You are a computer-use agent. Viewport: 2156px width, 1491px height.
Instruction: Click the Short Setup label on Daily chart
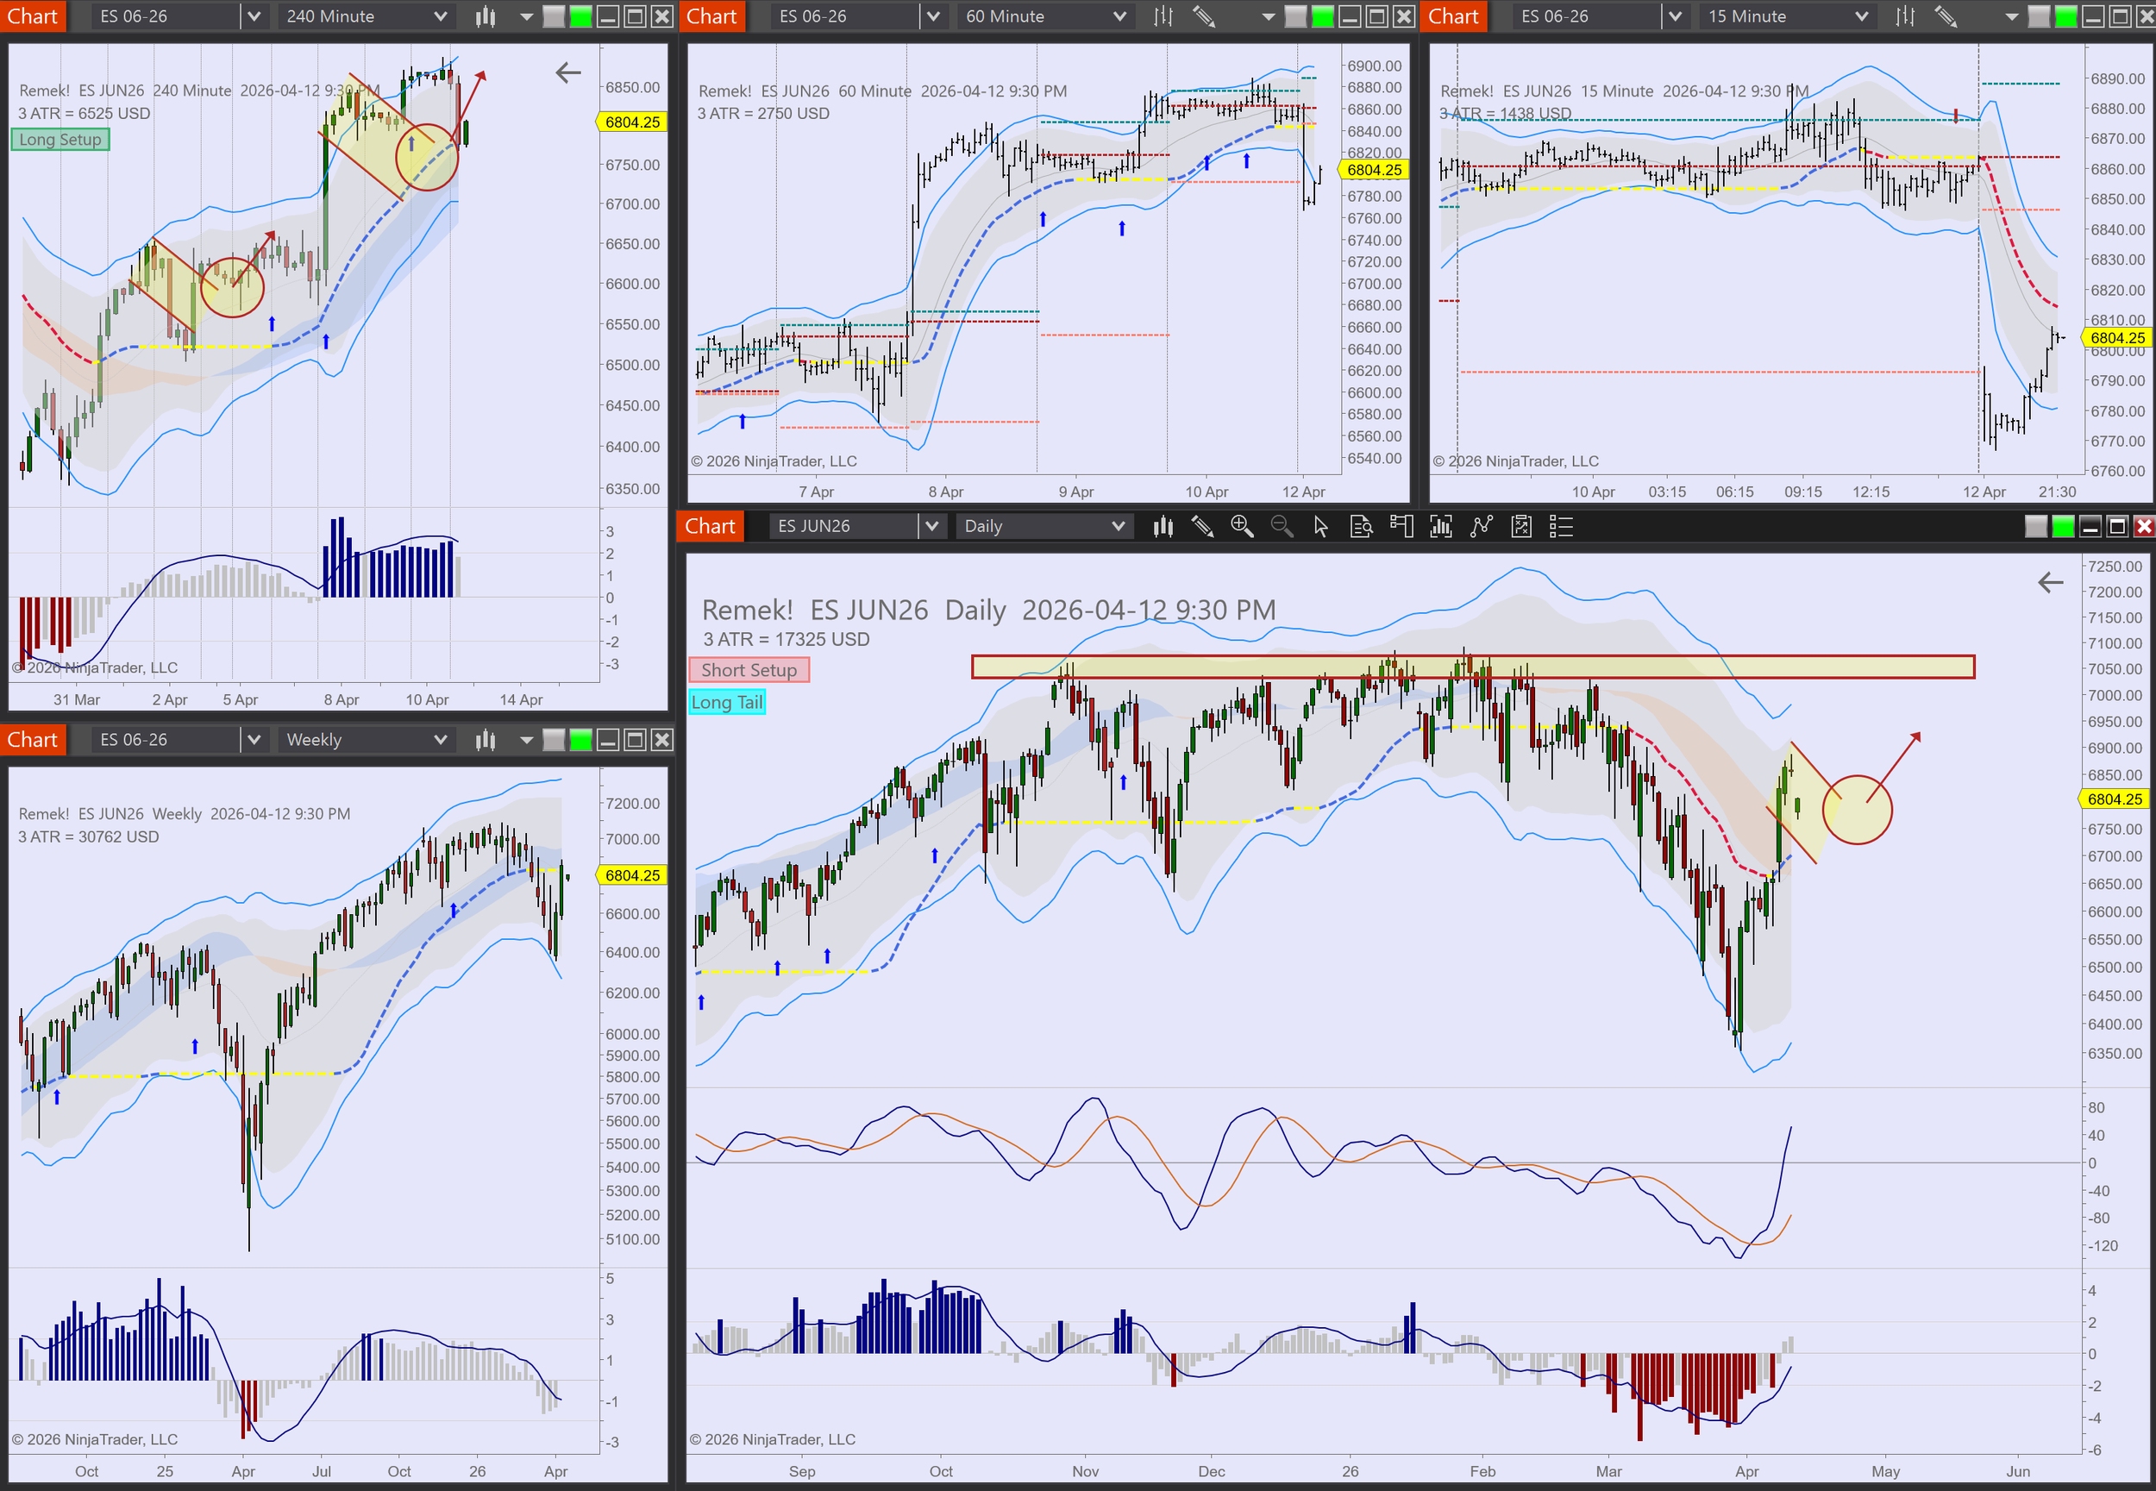pos(749,670)
